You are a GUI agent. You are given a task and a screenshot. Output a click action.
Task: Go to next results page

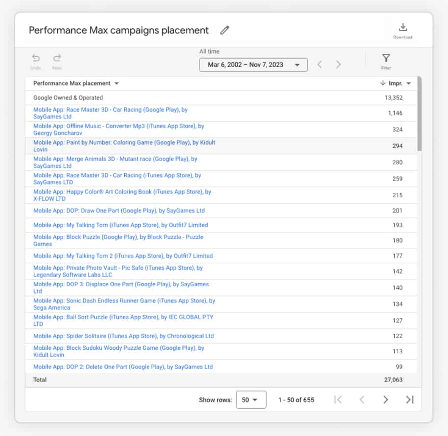click(x=385, y=400)
